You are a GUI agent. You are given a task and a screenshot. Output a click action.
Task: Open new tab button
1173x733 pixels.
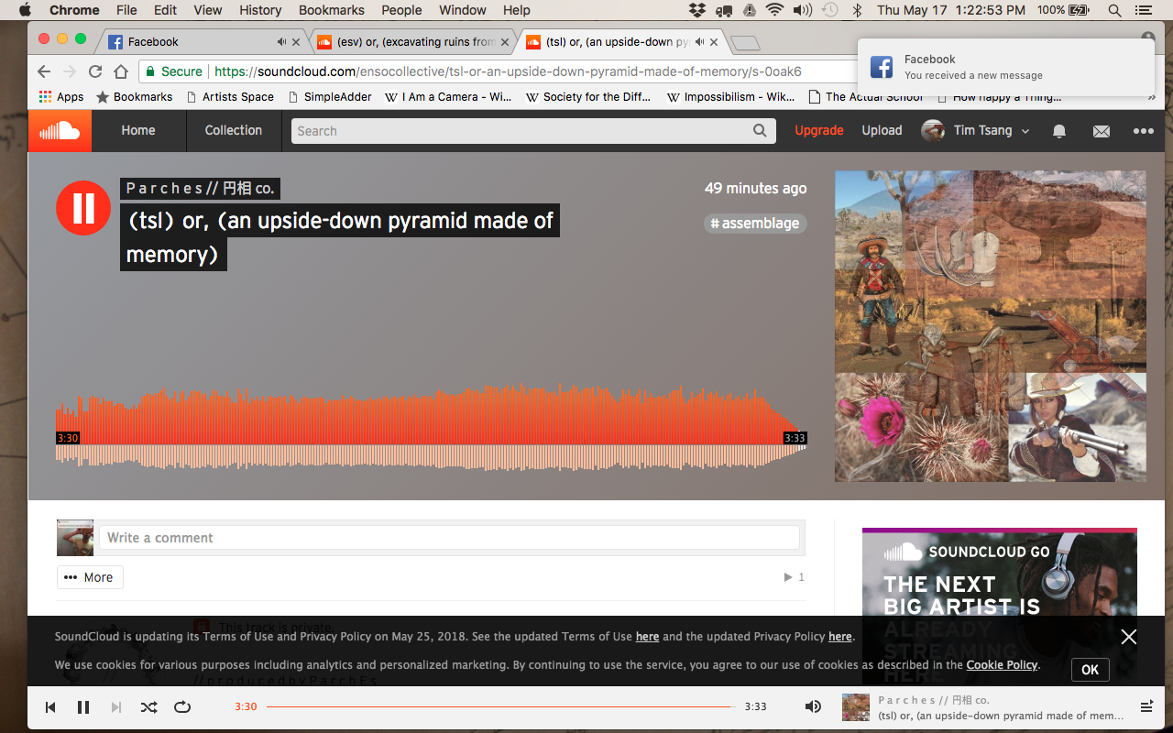coord(746,42)
